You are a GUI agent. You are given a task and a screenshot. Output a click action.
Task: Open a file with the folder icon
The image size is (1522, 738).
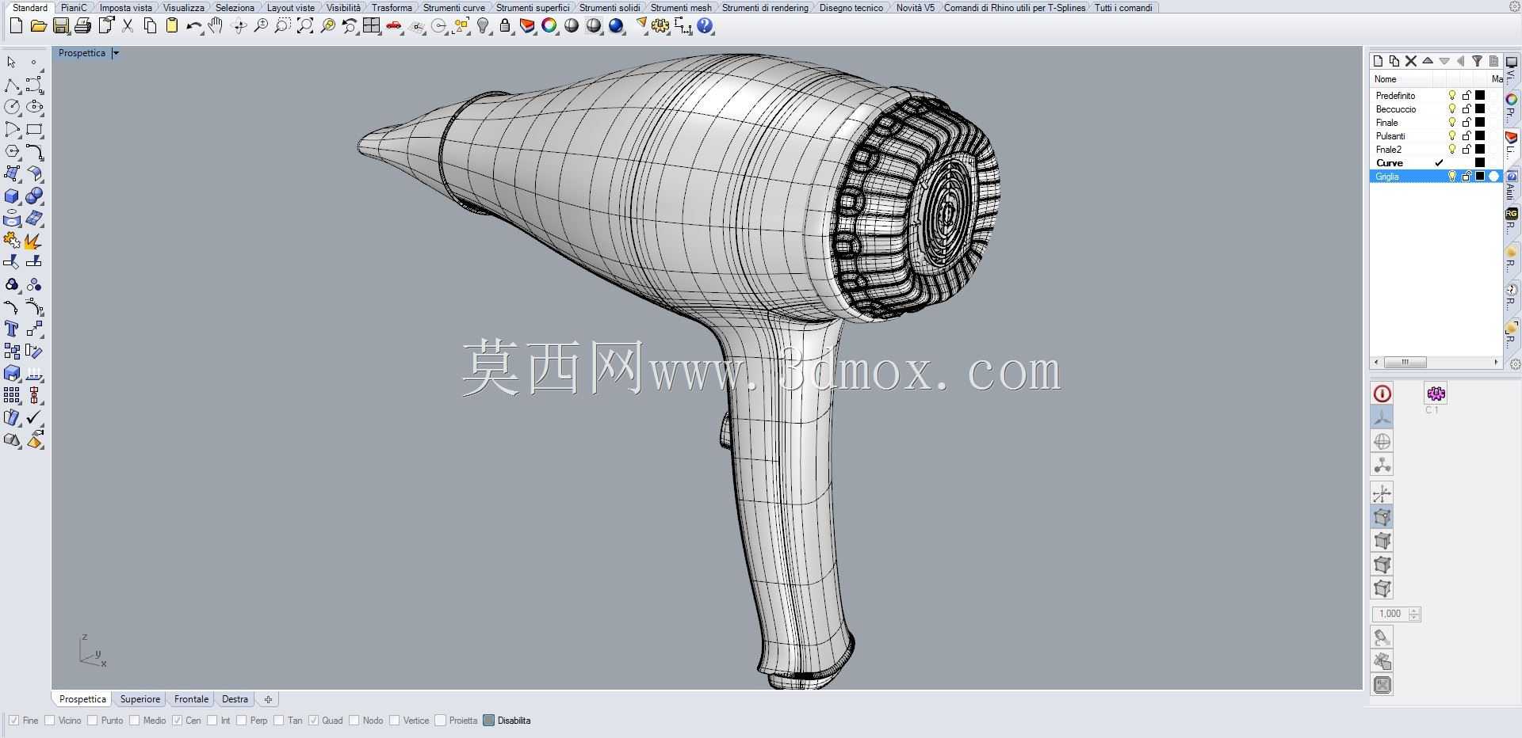[38, 26]
